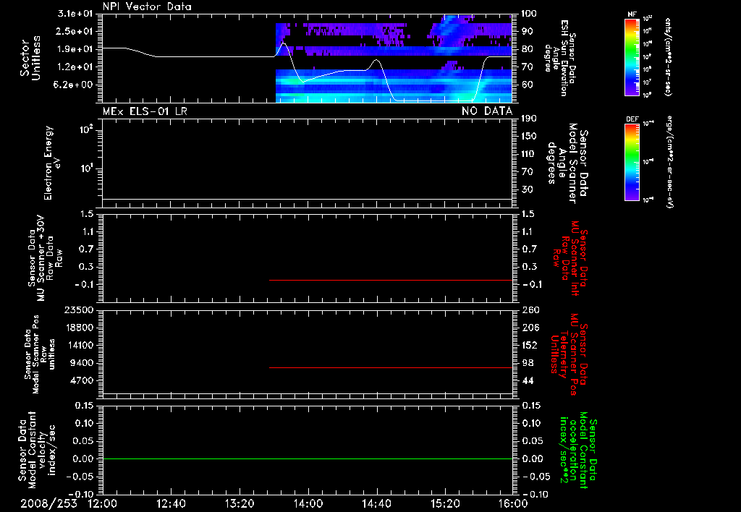The height and width of the screenshot is (512, 741).
Task: Click the red line in Scanner Pos panel
Action: pyautogui.click(x=391, y=367)
